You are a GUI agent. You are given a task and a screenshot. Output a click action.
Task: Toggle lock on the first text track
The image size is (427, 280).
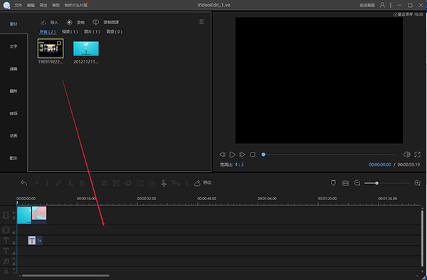pos(14,243)
